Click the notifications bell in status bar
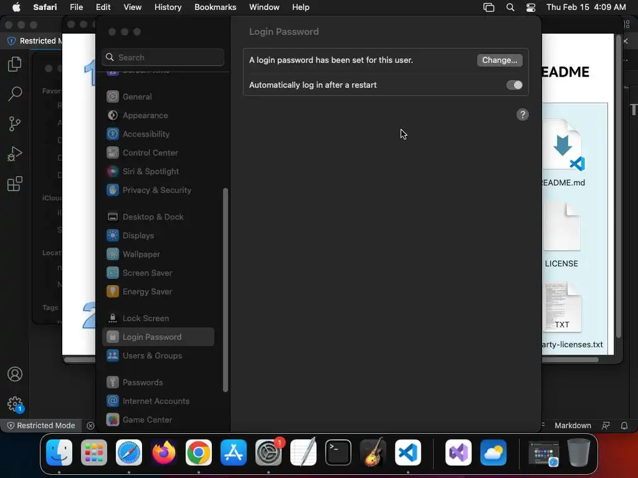The image size is (638, 478). click(x=624, y=426)
